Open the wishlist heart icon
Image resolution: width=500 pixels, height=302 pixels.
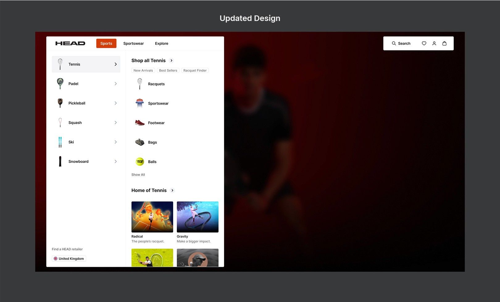[x=424, y=43]
